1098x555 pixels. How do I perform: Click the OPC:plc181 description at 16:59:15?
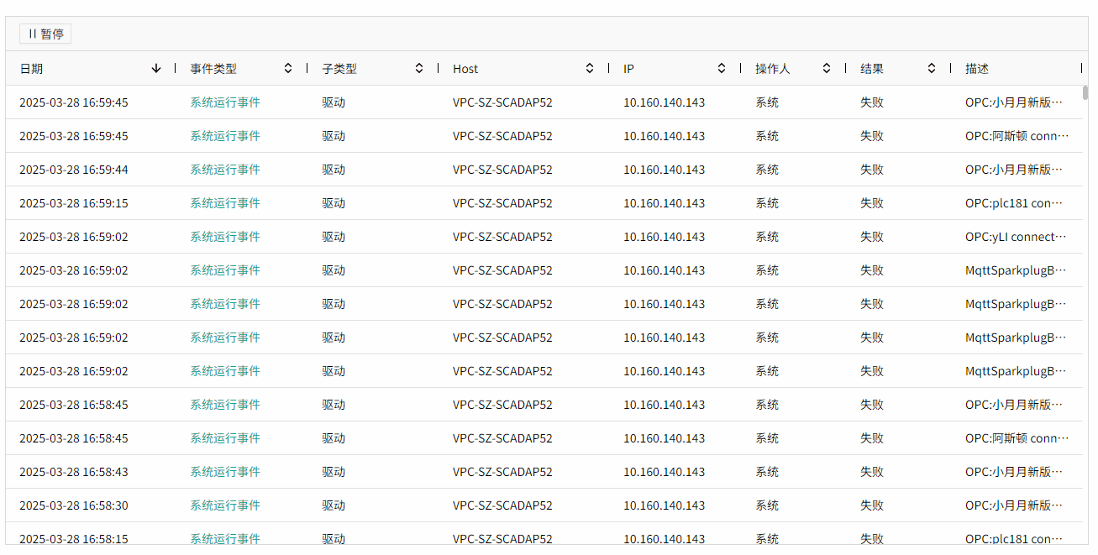coord(1013,203)
